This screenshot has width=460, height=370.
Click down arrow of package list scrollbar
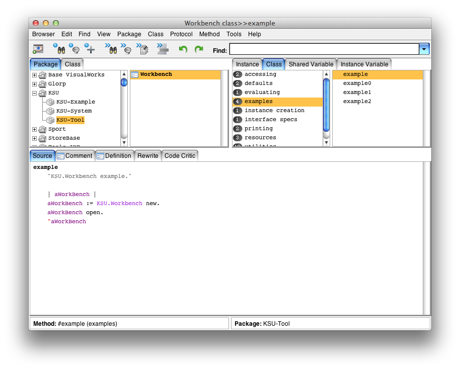[124, 143]
